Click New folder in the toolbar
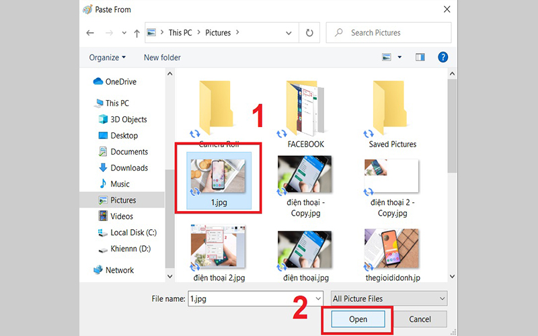 point(162,58)
